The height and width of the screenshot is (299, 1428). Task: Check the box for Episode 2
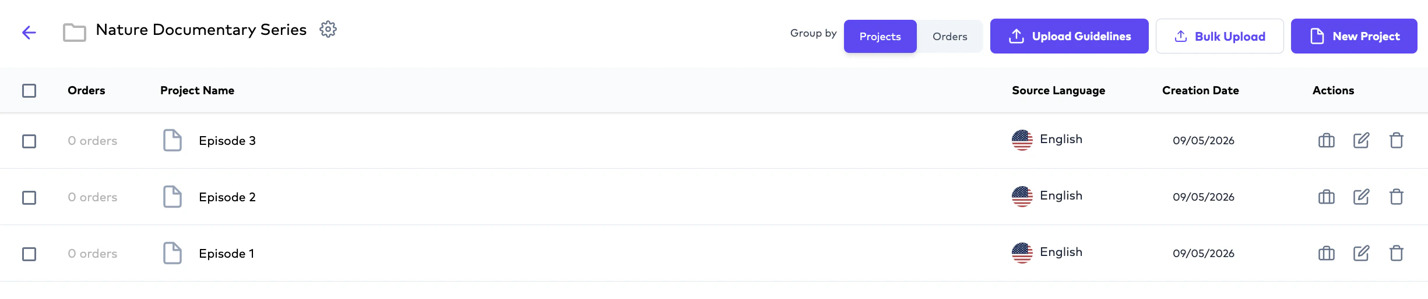pos(29,198)
